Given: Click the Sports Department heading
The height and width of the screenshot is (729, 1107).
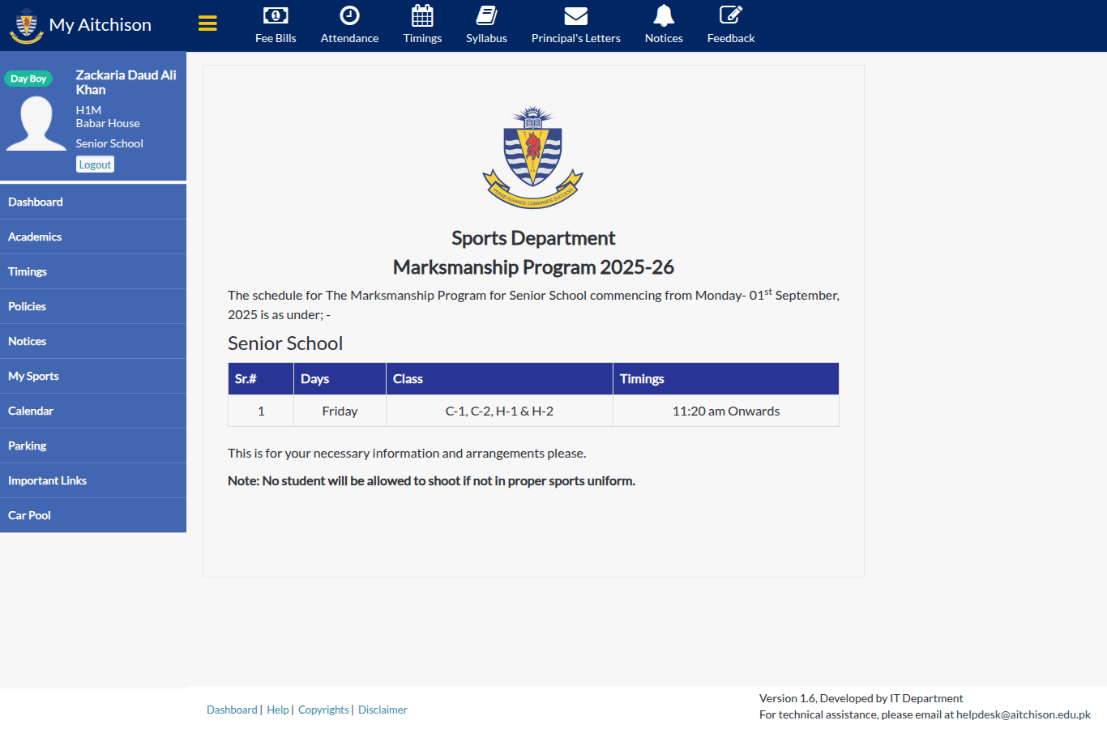Looking at the screenshot, I should click(x=533, y=238).
